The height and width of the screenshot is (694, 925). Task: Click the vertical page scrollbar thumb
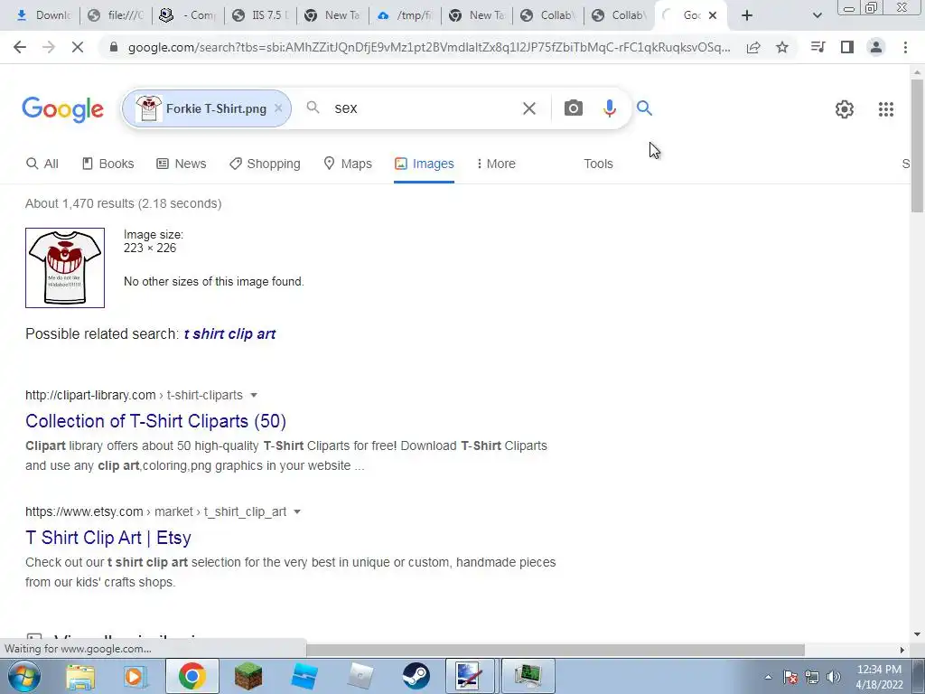click(x=917, y=145)
